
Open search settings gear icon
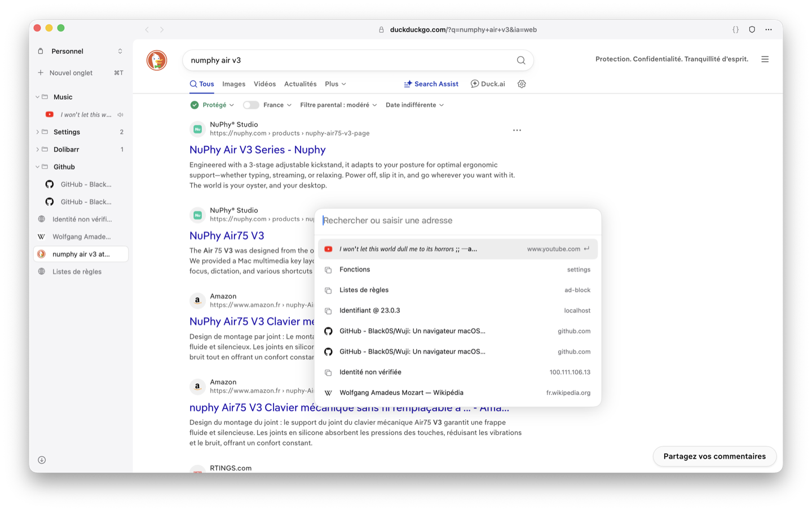522,84
